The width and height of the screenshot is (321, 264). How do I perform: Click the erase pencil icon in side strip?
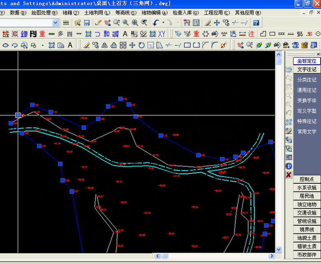coord(288,131)
